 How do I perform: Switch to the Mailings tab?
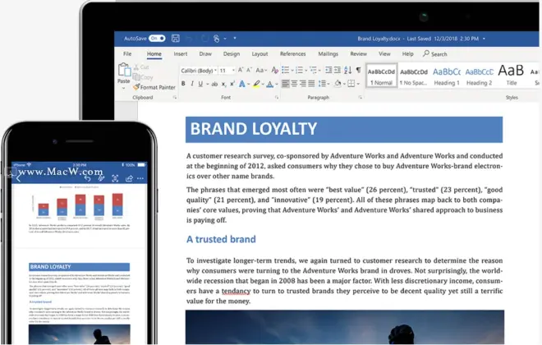click(328, 54)
